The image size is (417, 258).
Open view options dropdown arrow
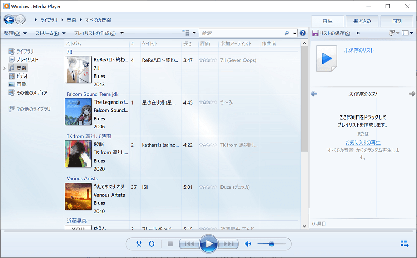coord(194,33)
